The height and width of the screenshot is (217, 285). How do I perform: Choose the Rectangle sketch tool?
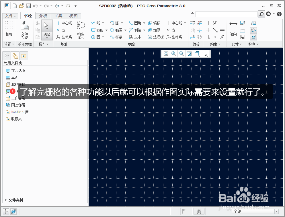[97, 30]
